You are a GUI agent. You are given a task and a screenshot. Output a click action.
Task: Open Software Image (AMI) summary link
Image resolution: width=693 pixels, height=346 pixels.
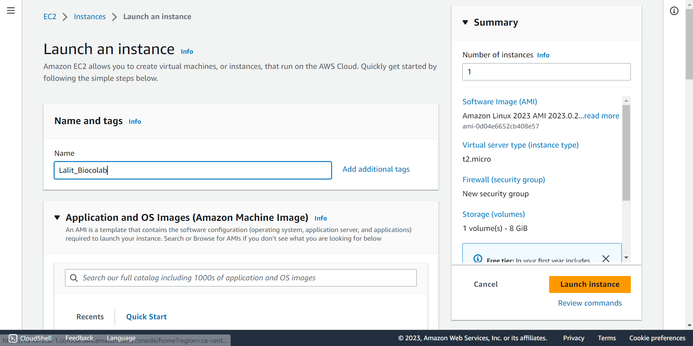pos(500,102)
